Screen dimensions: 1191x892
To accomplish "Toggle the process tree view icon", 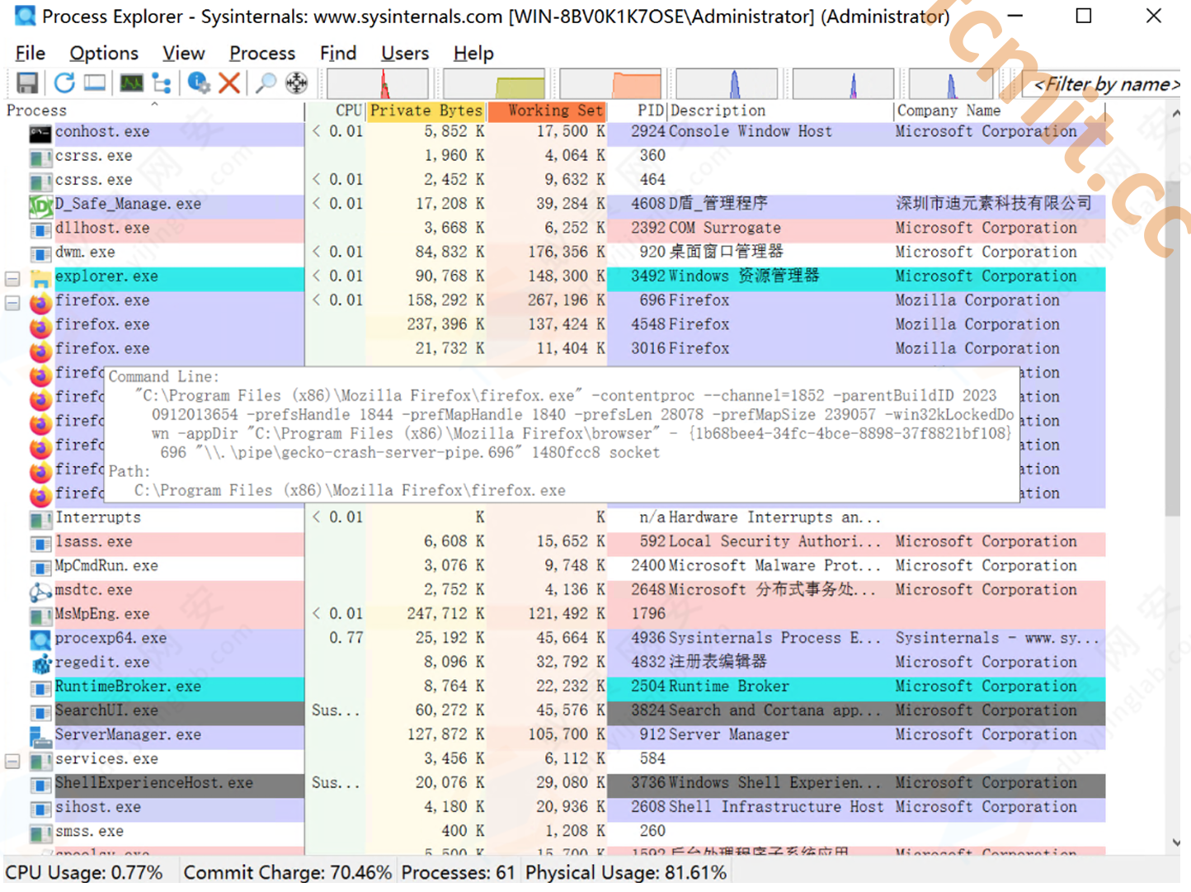I will click(x=162, y=83).
